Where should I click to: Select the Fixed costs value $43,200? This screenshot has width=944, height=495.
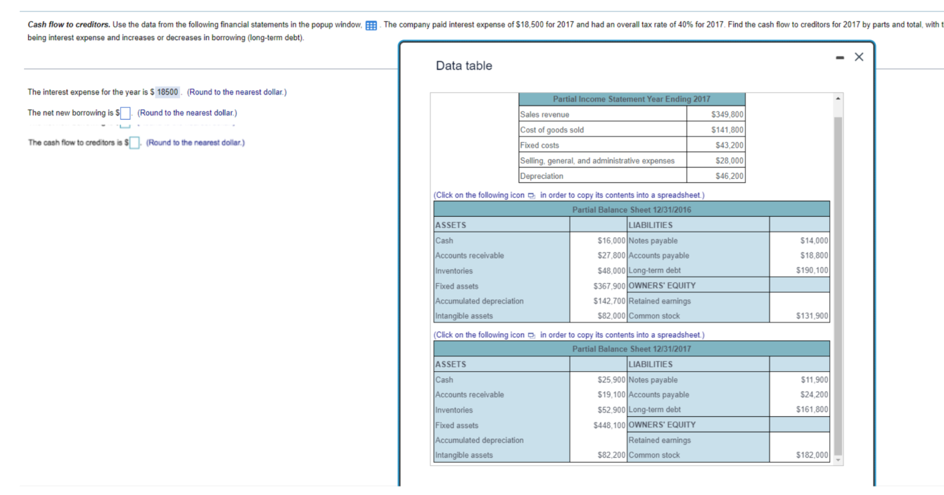pos(729,145)
